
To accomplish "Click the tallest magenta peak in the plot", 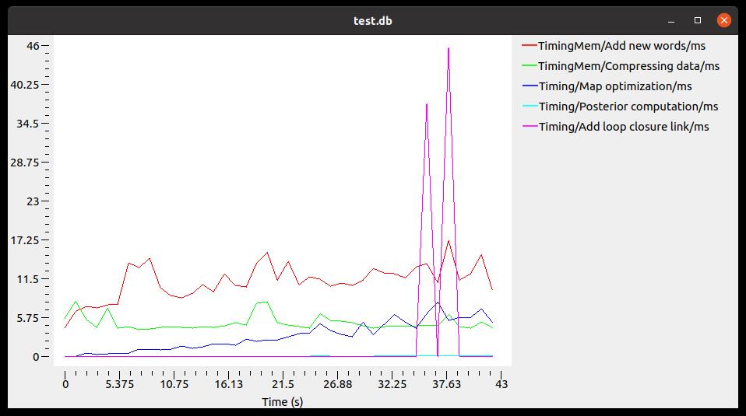I will 449,49.
